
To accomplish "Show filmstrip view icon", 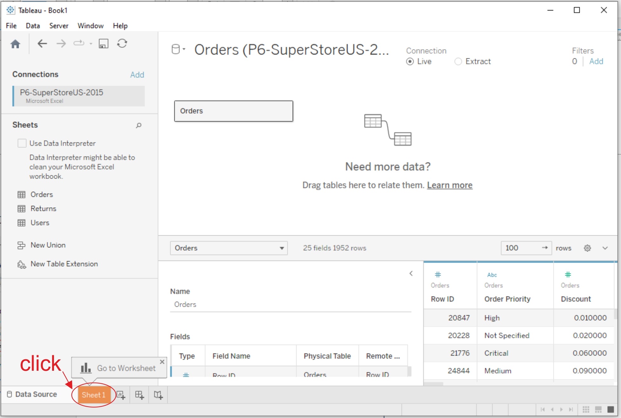I will click(598, 409).
